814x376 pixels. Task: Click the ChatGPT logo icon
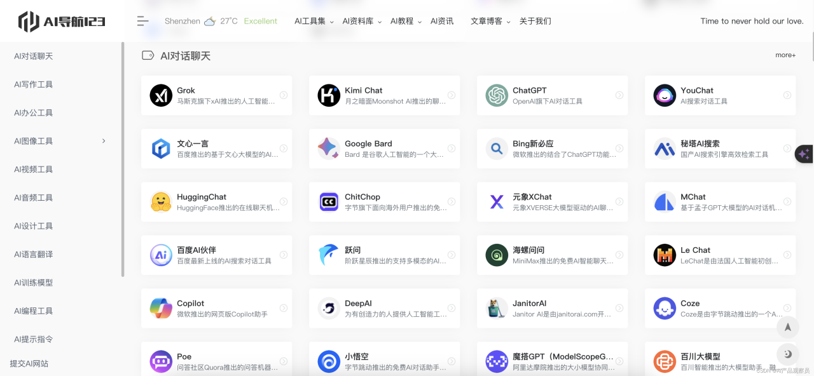click(497, 95)
